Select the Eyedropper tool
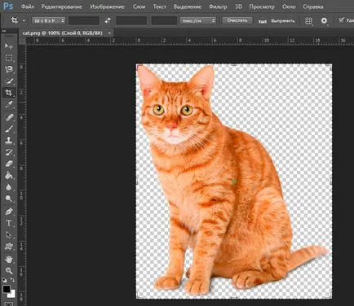Screen dimensions: 354x306 [9, 105]
